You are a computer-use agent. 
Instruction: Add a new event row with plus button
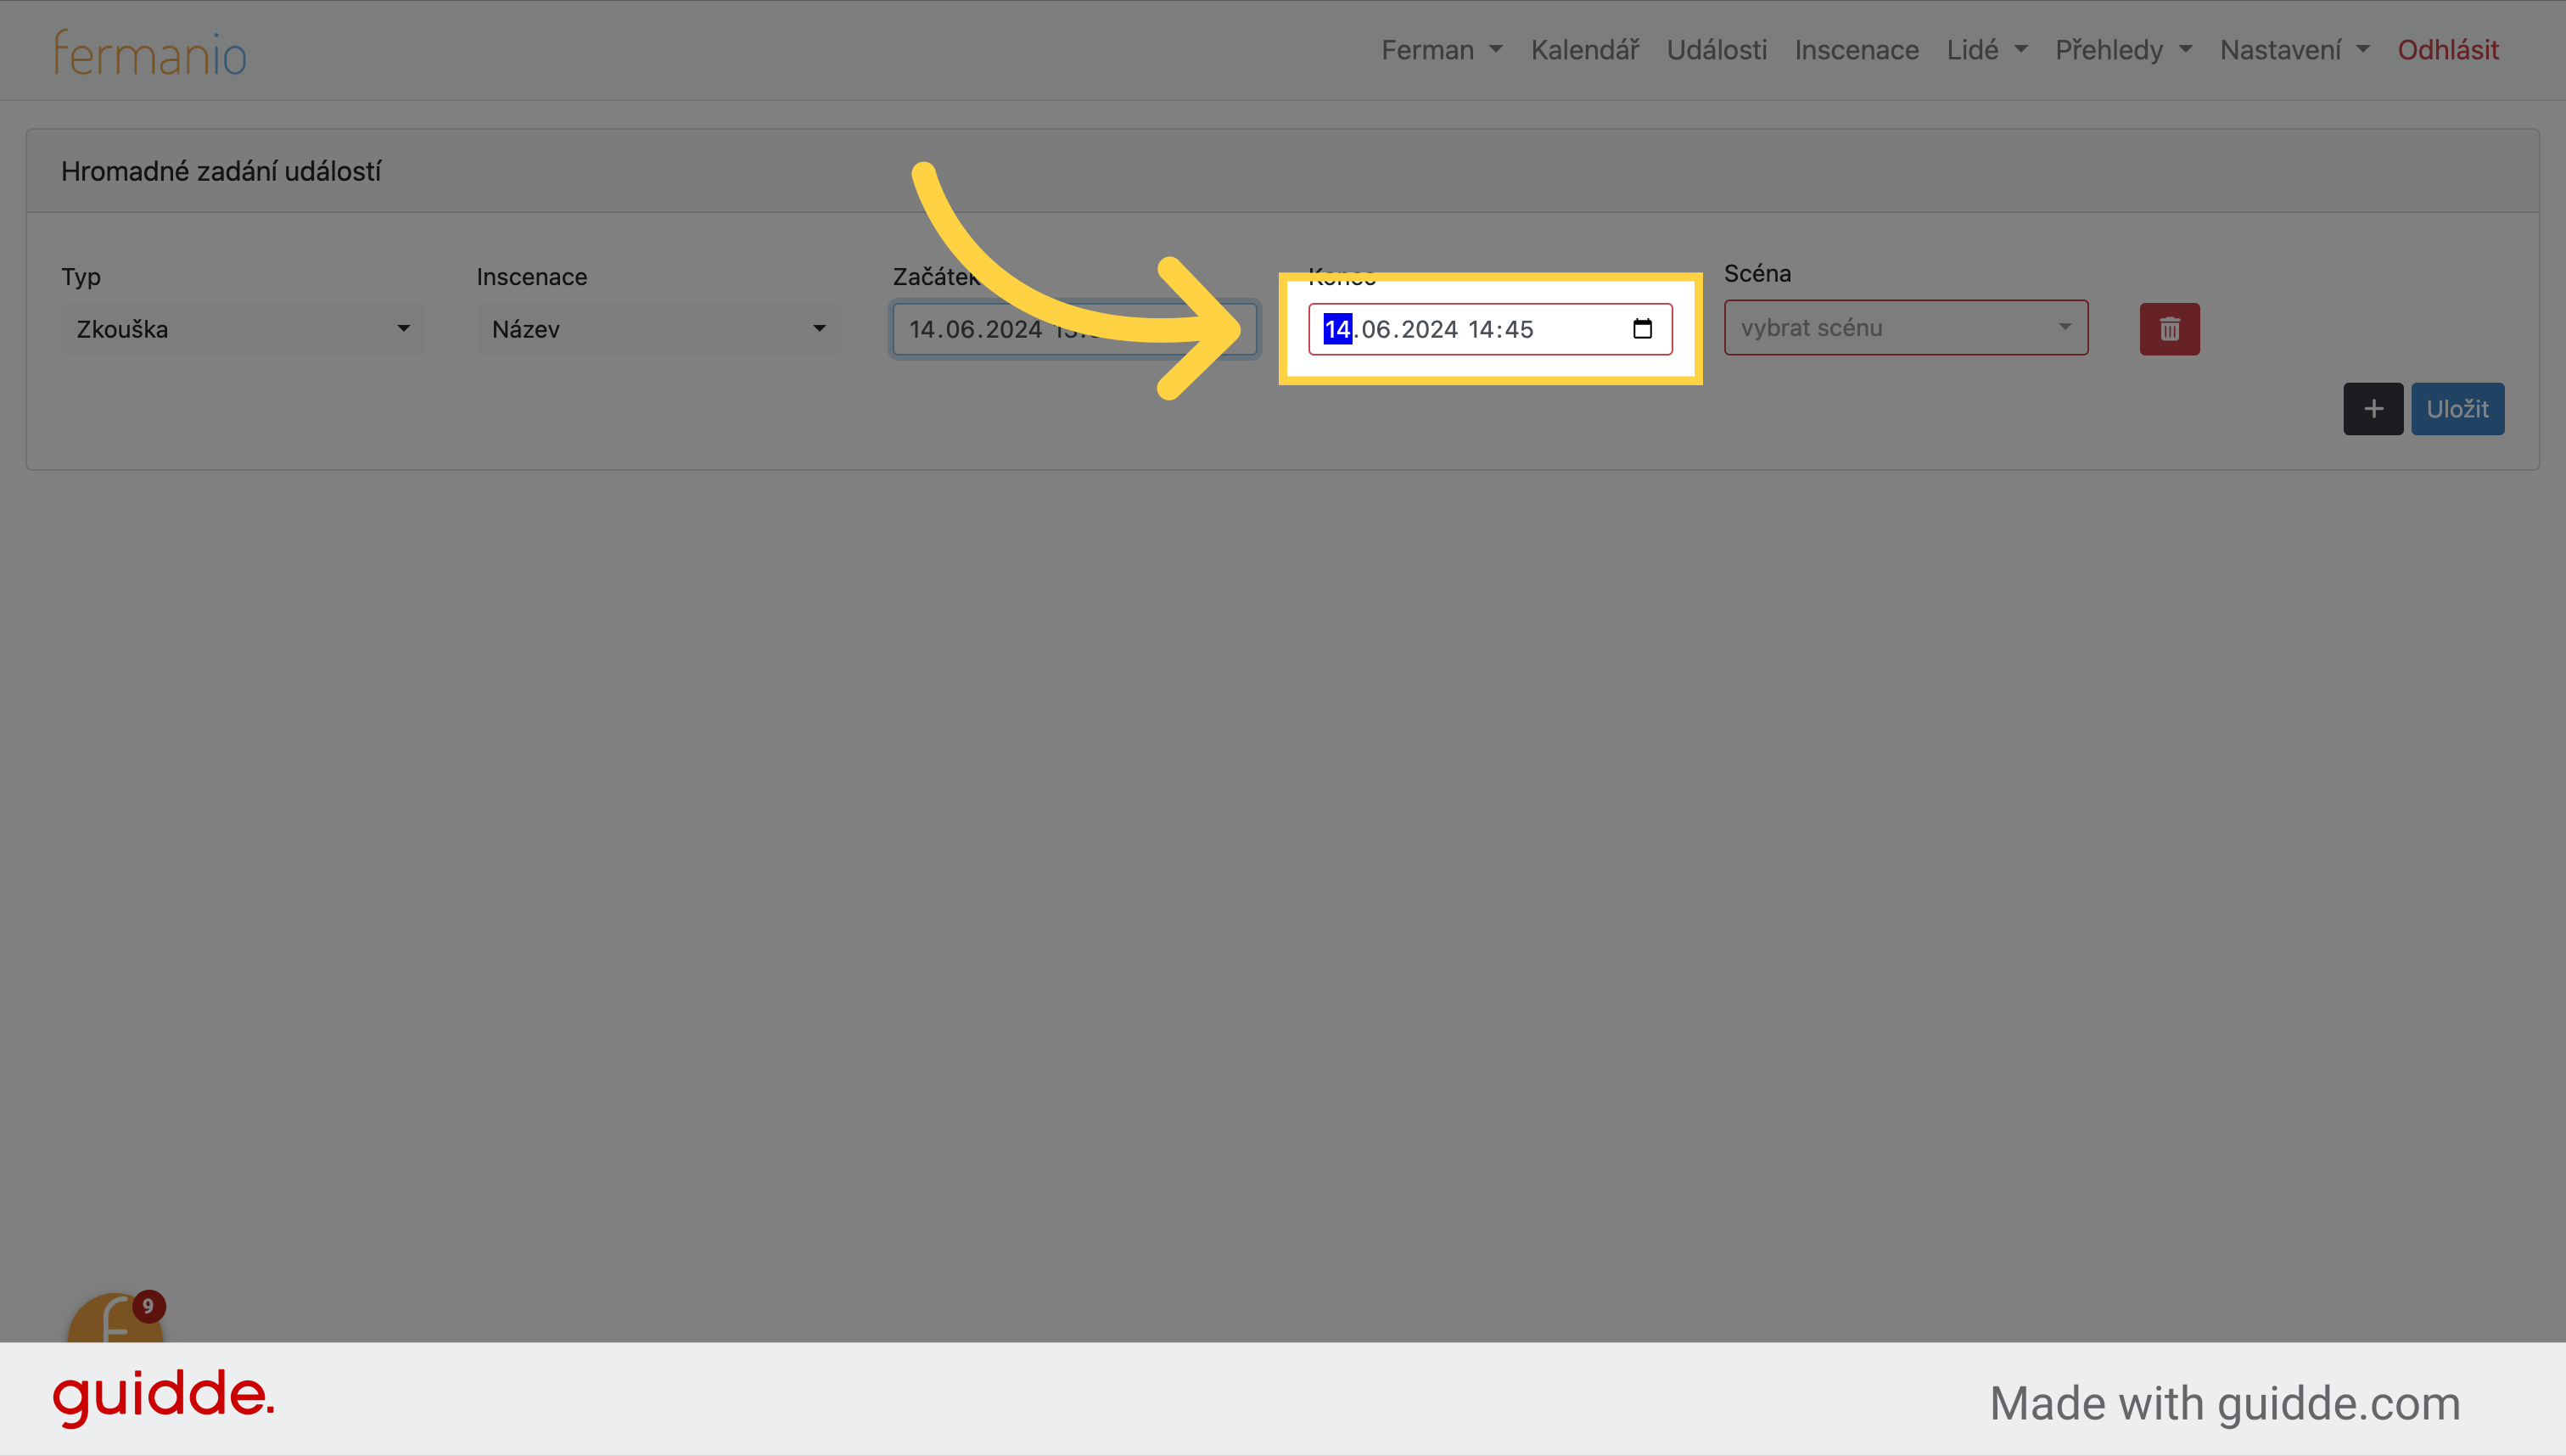(2373, 409)
